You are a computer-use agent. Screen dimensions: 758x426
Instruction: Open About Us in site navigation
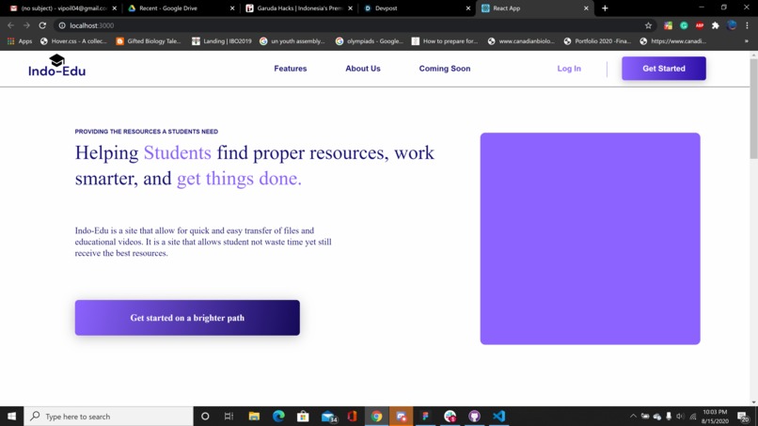(363, 69)
